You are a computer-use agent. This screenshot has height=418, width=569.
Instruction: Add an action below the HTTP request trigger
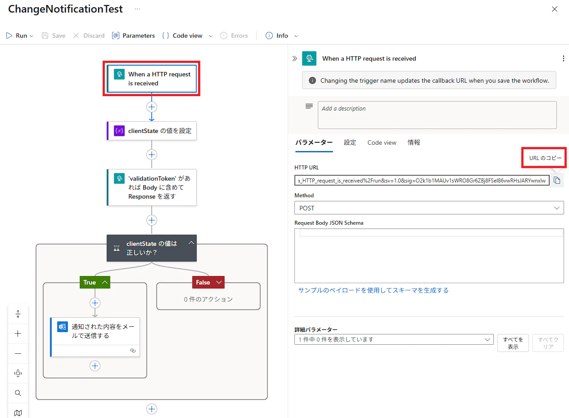pyautogui.click(x=152, y=107)
